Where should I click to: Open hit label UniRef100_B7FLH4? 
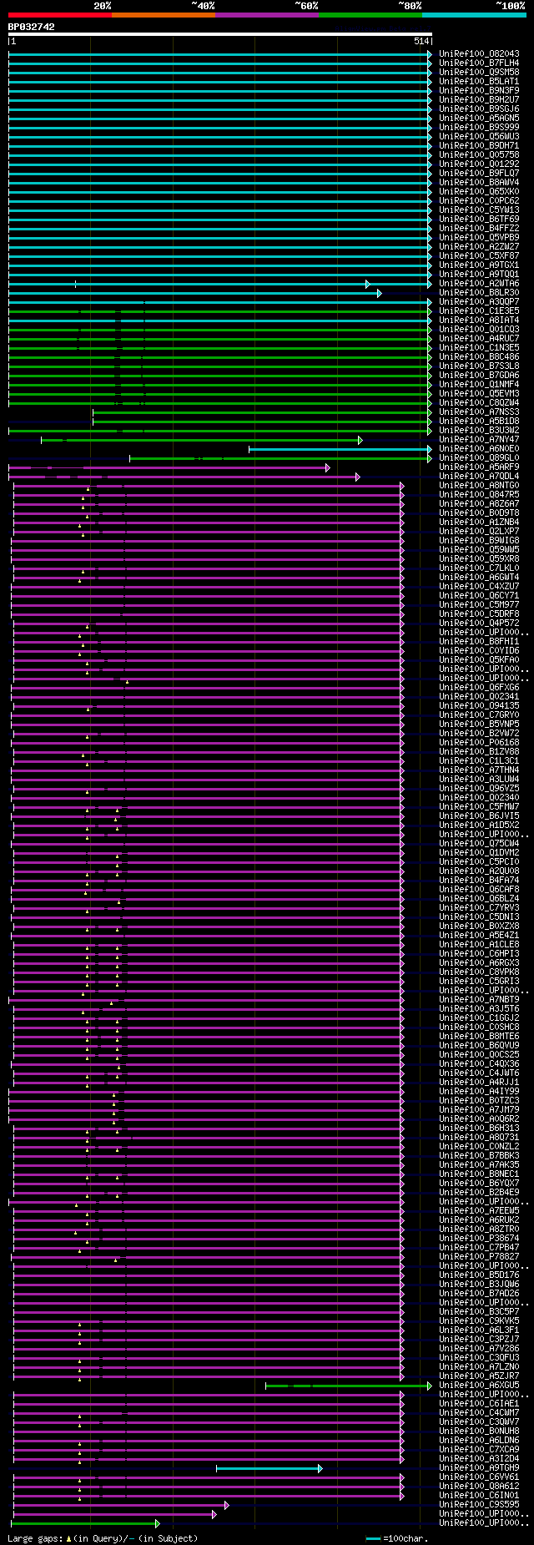click(479, 63)
